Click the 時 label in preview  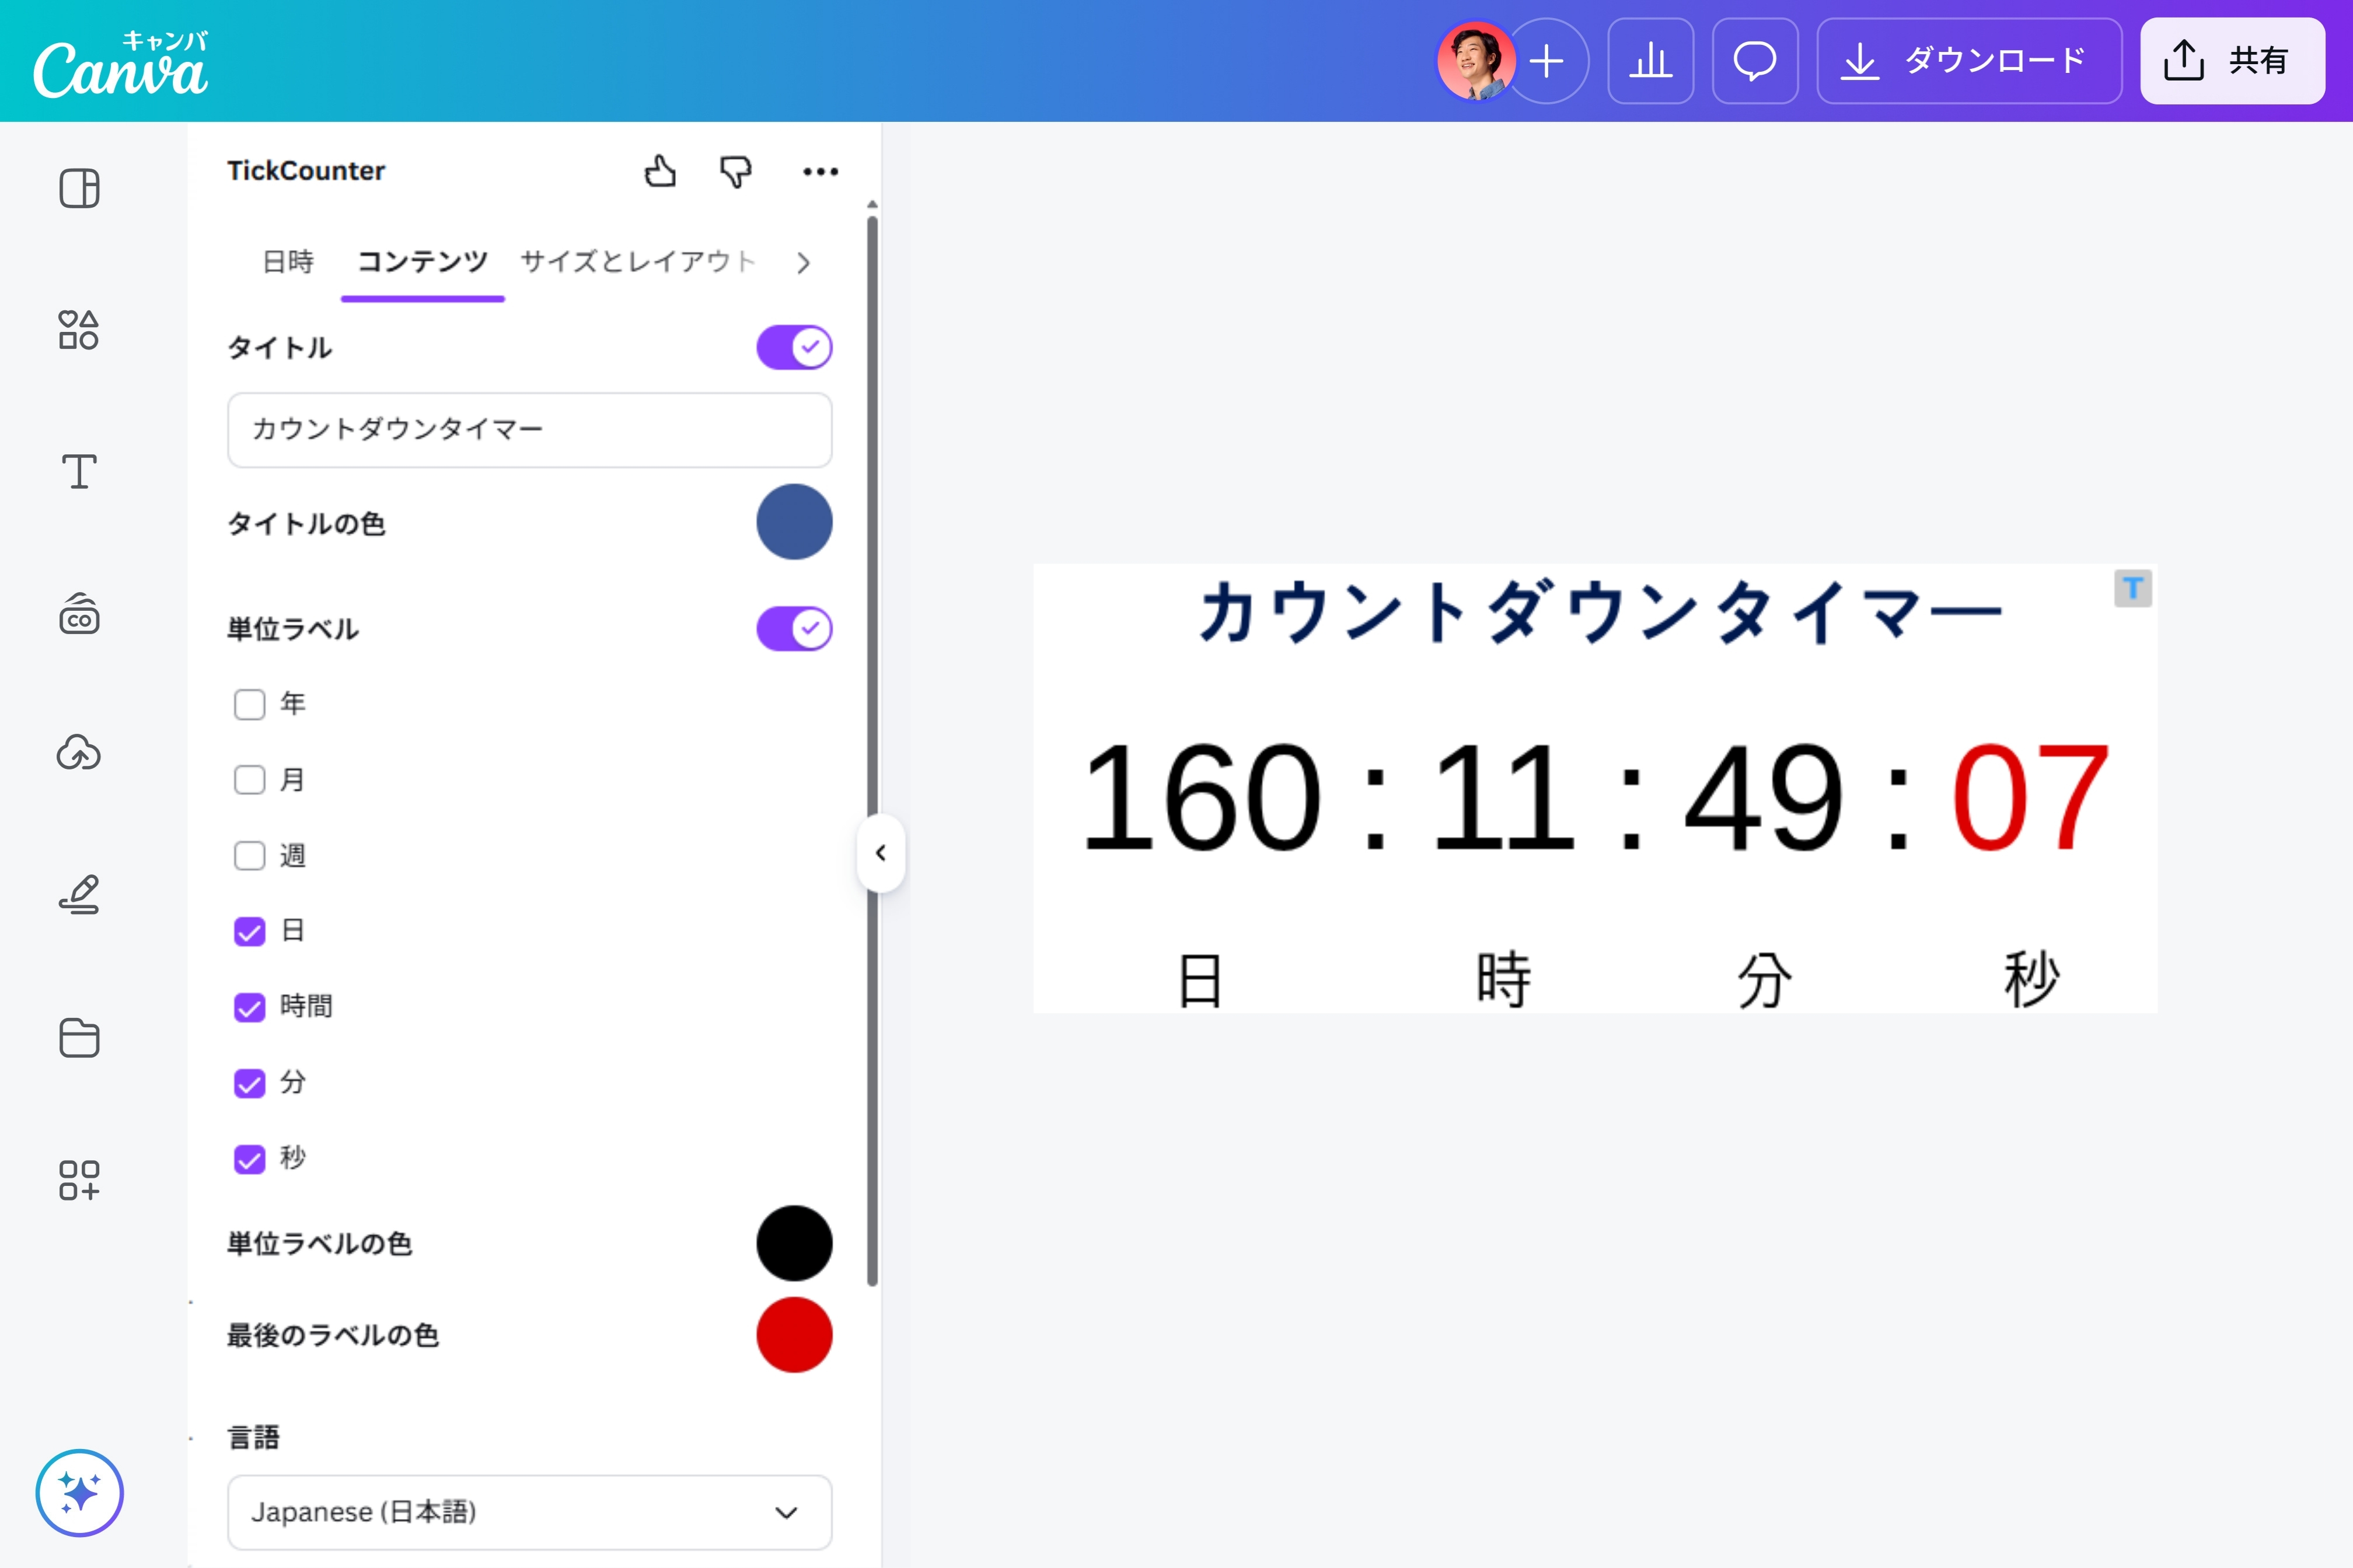[1504, 979]
